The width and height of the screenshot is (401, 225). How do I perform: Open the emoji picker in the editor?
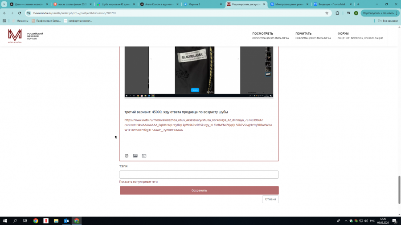(127, 156)
